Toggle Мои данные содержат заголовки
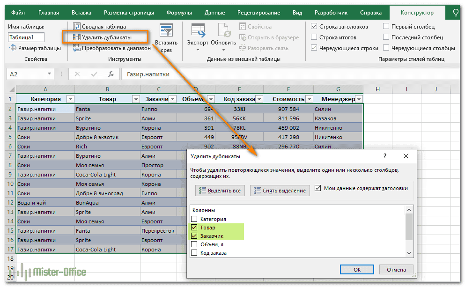465x287 pixels. (318, 188)
